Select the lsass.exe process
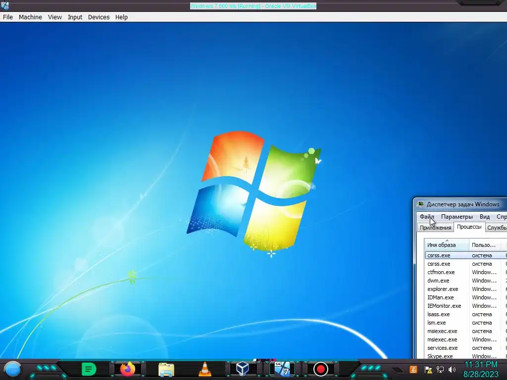507x380 pixels. point(466,314)
